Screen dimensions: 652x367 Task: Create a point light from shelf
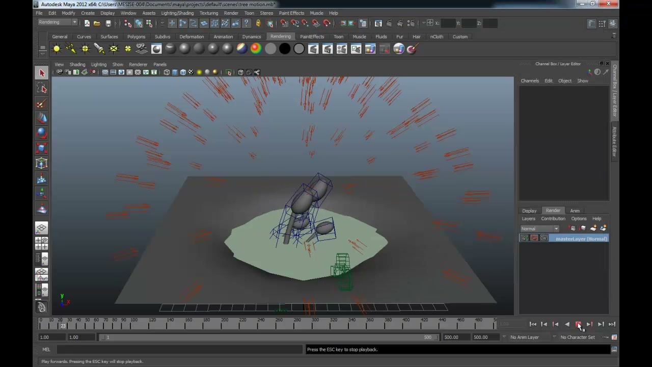click(x=85, y=49)
